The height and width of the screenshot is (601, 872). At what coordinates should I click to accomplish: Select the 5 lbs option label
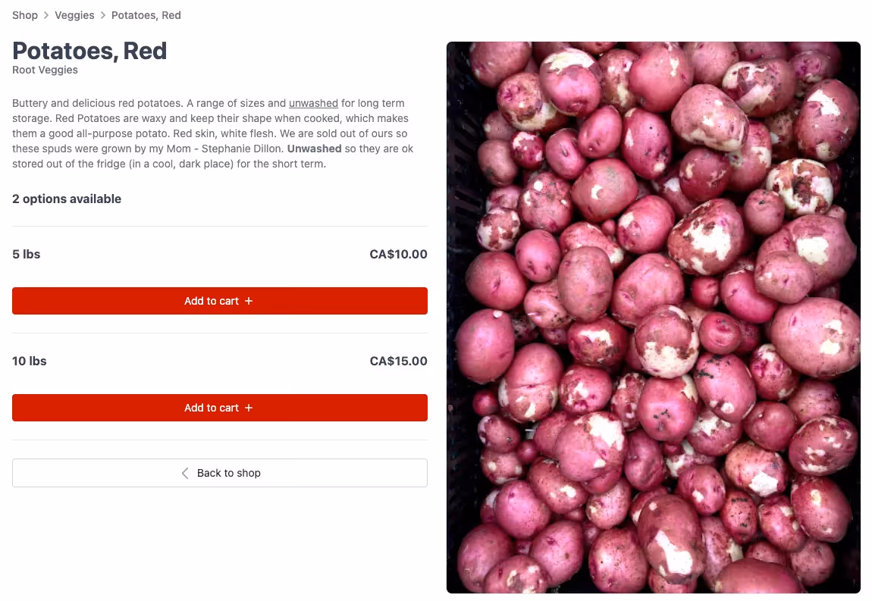(26, 254)
